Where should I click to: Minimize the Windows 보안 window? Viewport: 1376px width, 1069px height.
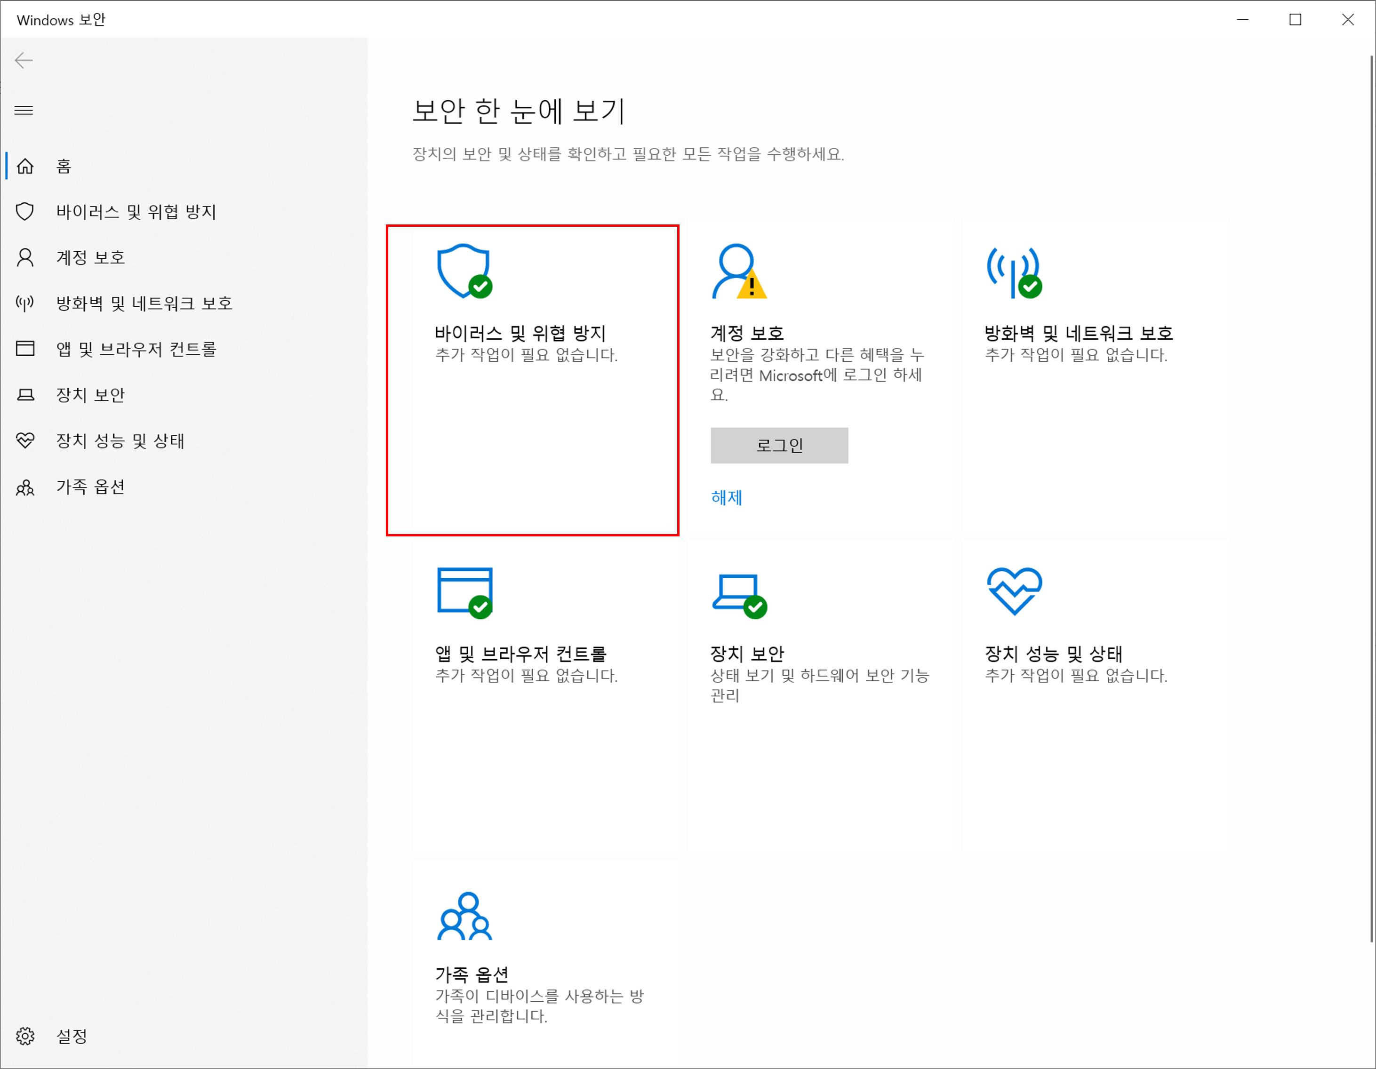tap(1242, 20)
